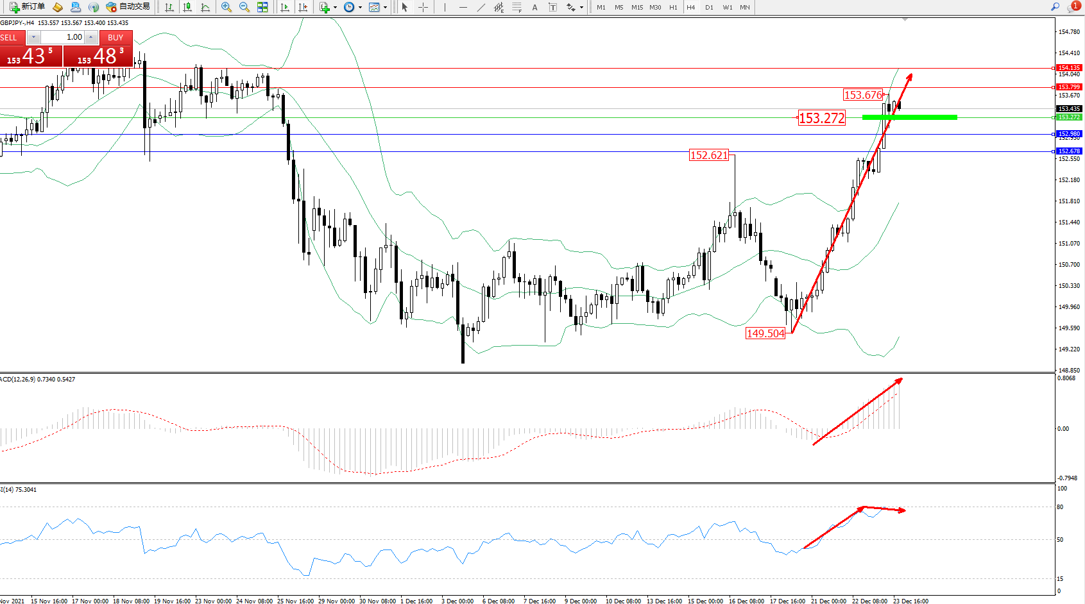The image size is (1085, 604).
Task: Click the green 153.272 level marker
Action: tap(909, 117)
